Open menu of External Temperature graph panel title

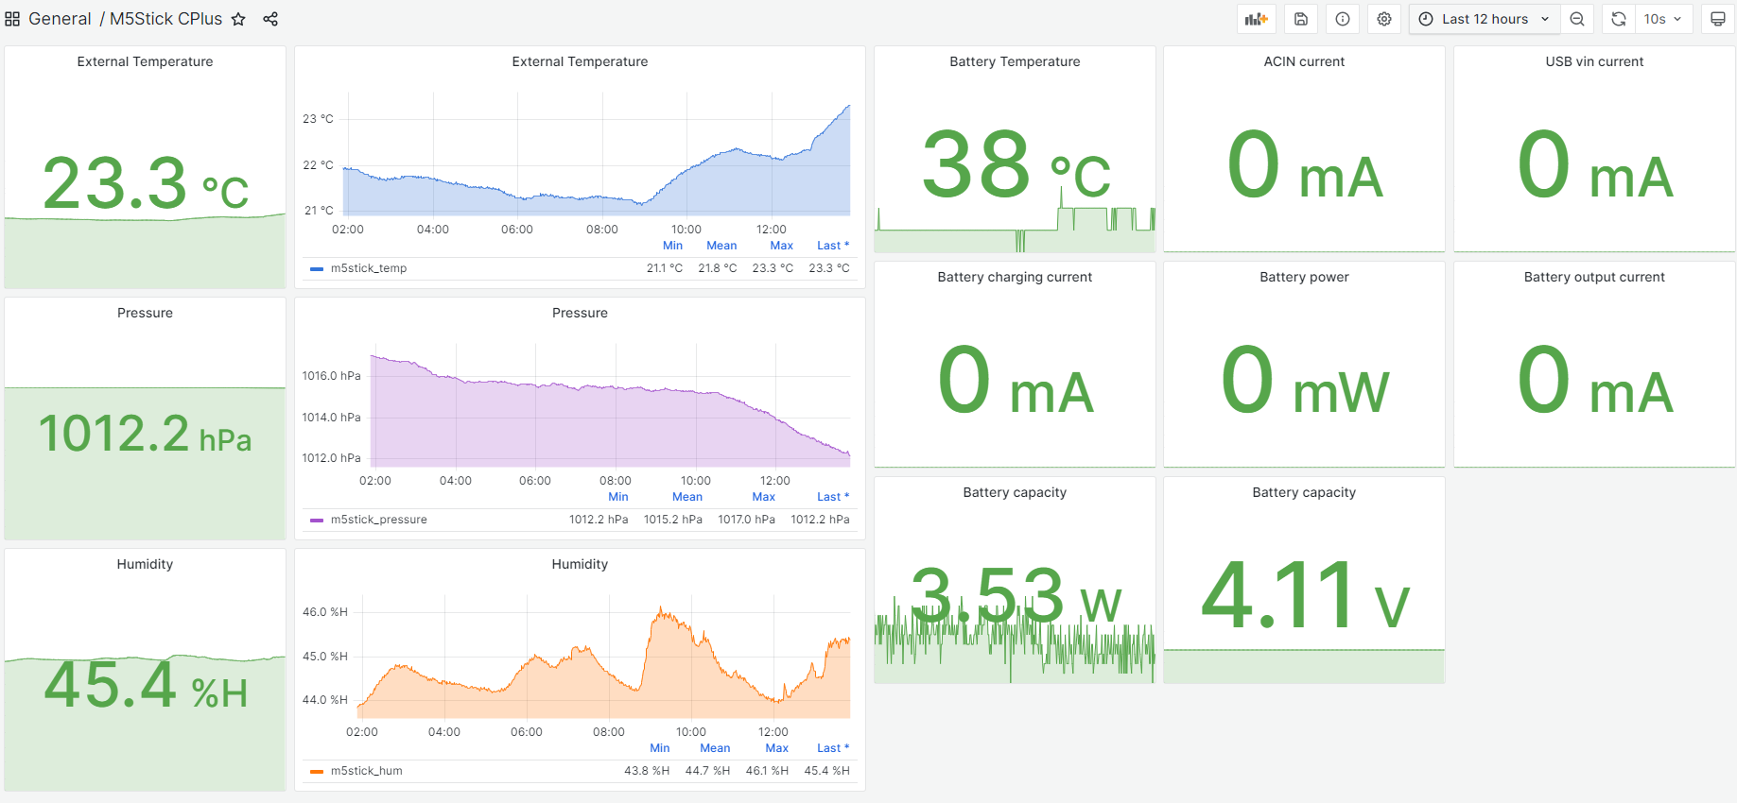click(x=580, y=61)
